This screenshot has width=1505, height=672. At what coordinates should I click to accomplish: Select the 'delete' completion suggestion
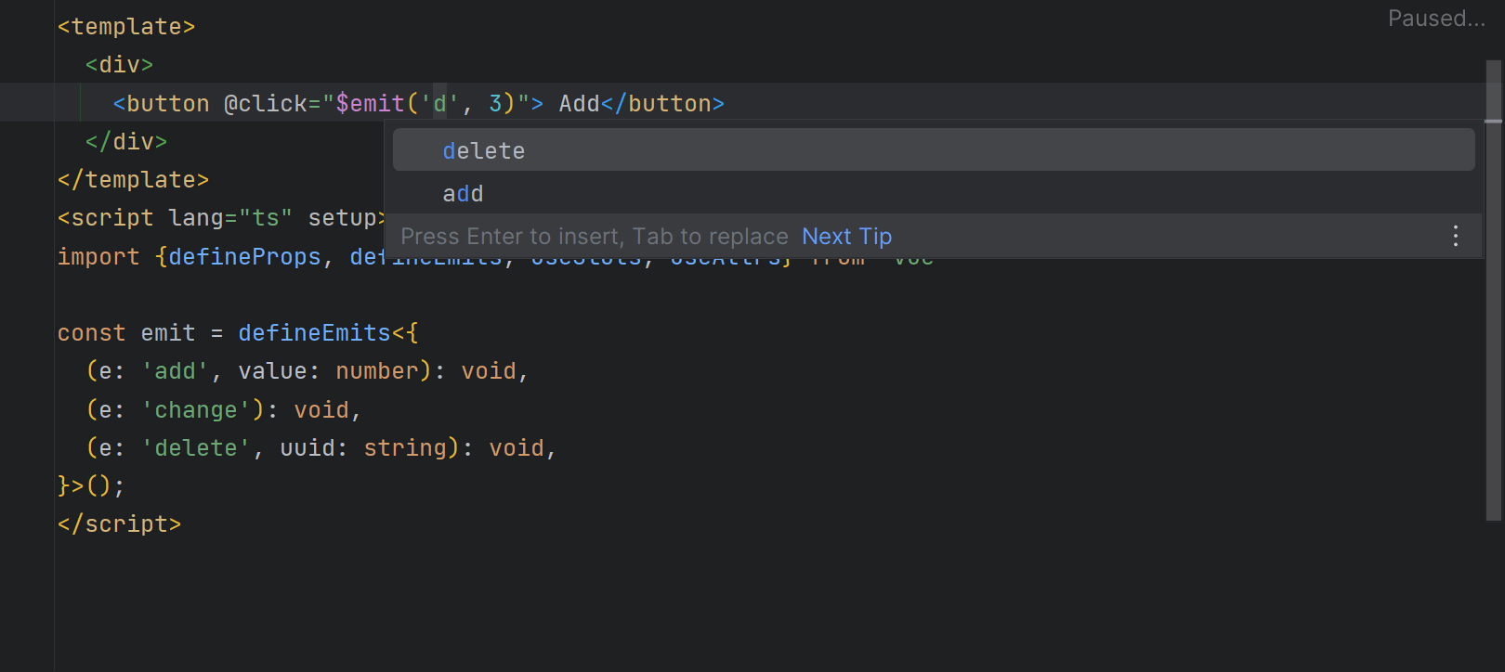484,150
